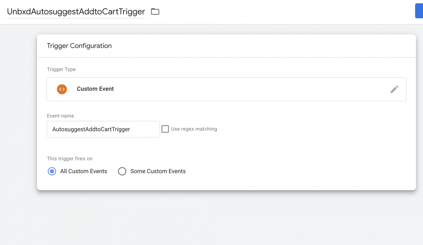Select the Some Custom Events radio button
Viewport: 423px width, 245px height.
click(122, 171)
